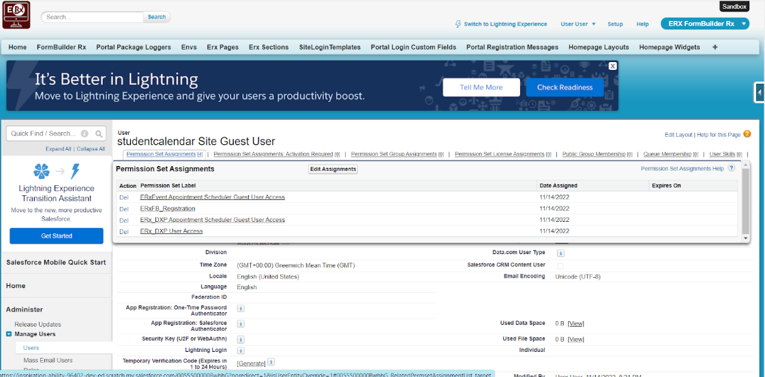
Task: Toggle the Salesforce CRM Content User checkbox
Action: [560, 265]
